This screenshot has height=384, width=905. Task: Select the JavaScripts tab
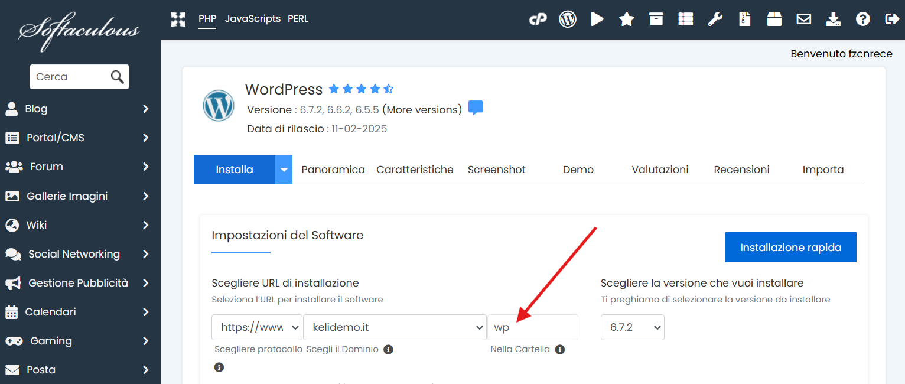coord(253,19)
